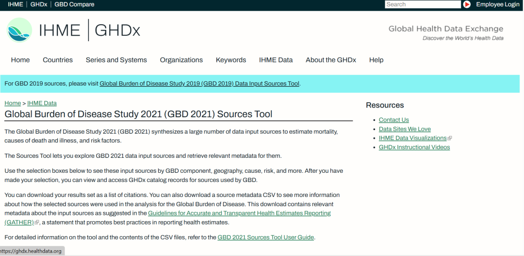The width and height of the screenshot is (524, 256).
Task: Open Series and Systems menu item
Action: pos(116,60)
